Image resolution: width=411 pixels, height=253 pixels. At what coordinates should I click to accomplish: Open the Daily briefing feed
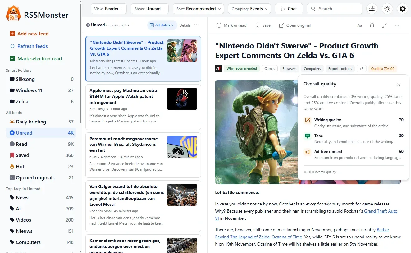pos(42,122)
